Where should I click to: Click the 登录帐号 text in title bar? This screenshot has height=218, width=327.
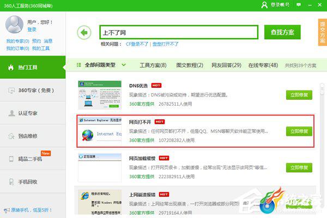(280, 5)
